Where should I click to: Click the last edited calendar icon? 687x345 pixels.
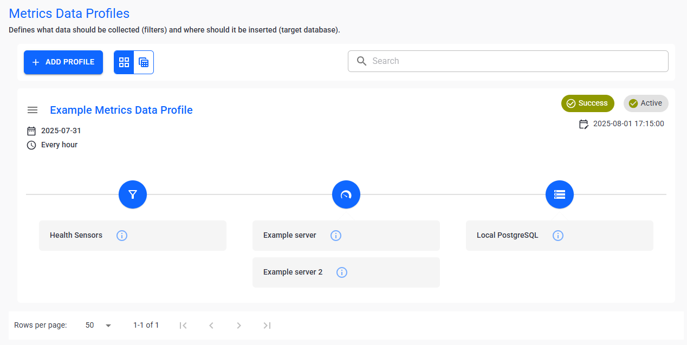pyautogui.click(x=584, y=124)
